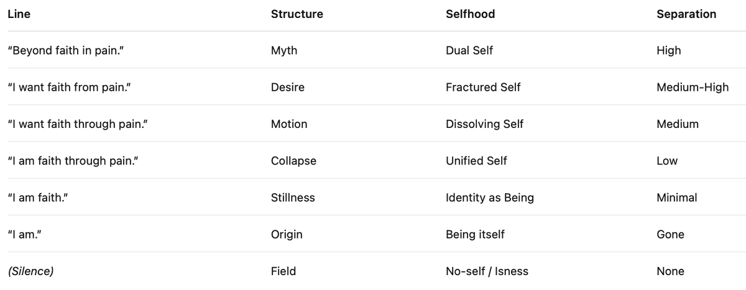Click the "Gone" separation value
746x290 pixels.
(670, 235)
